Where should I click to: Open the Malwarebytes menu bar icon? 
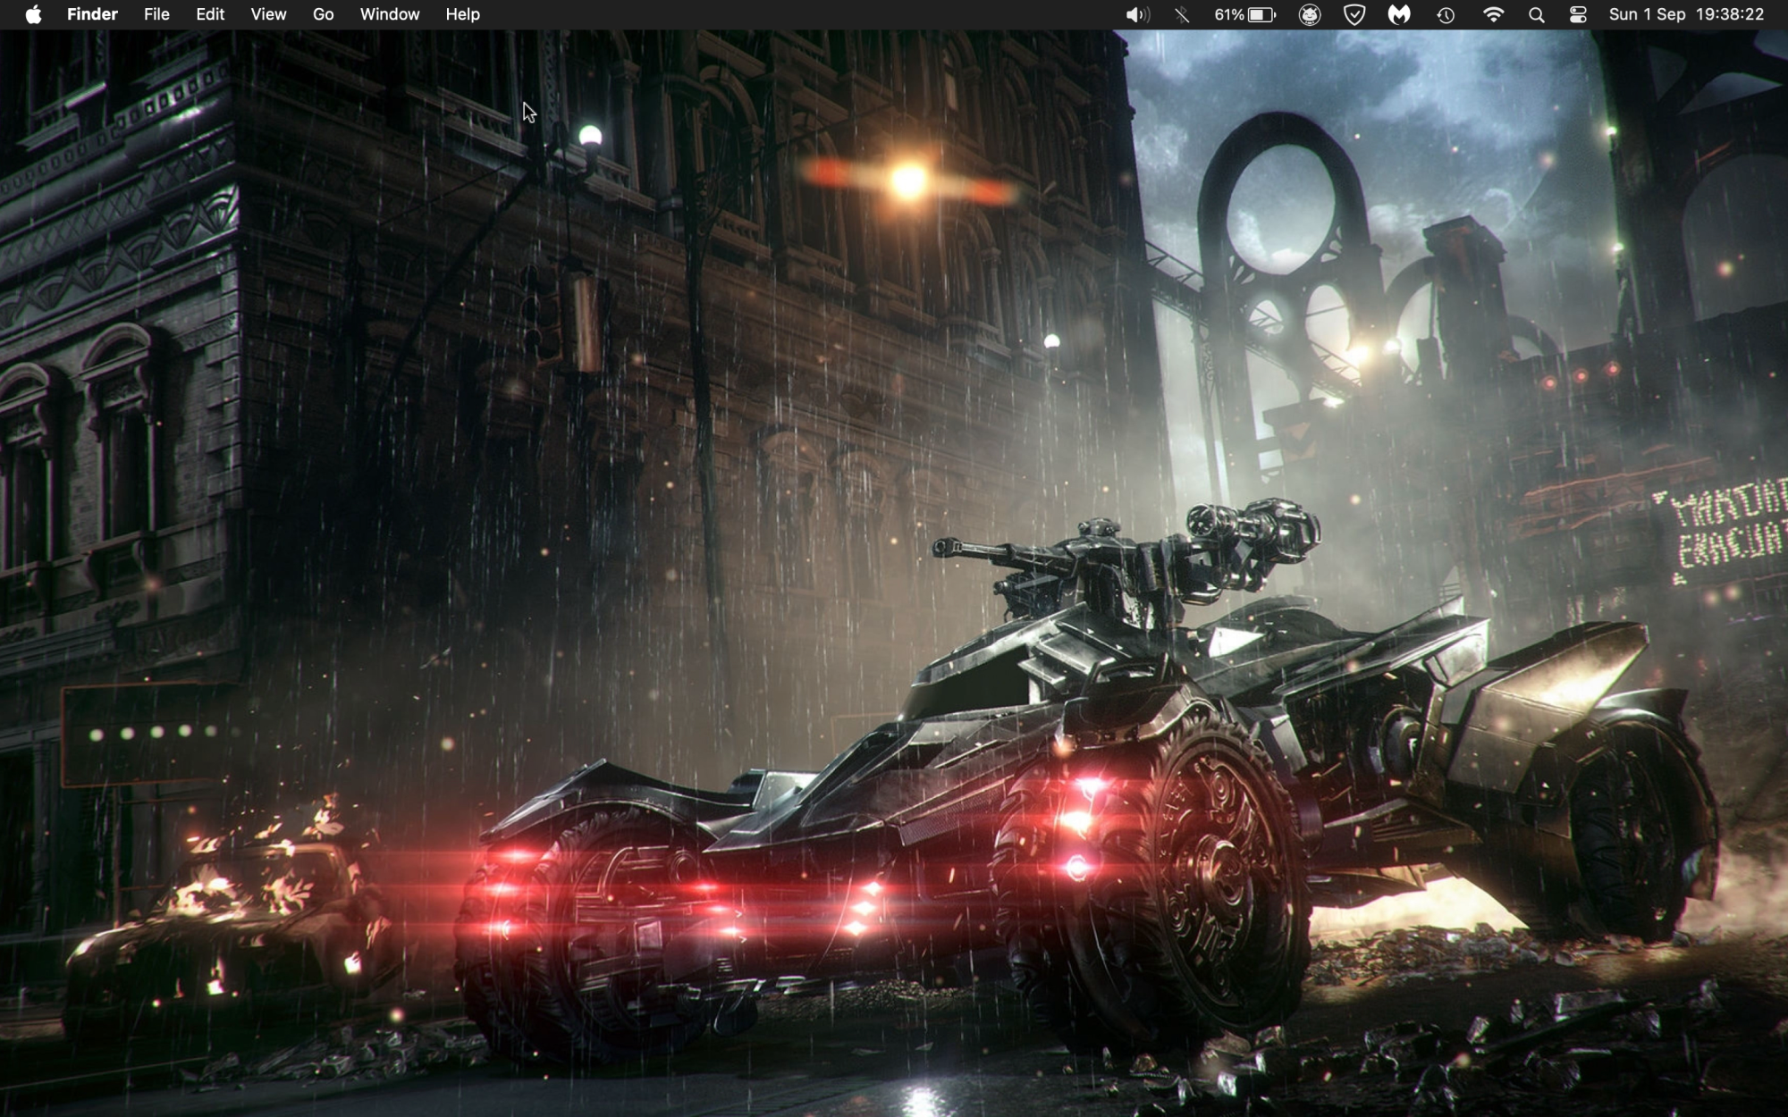[1399, 14]
